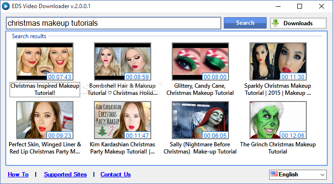Click title 'Perfect Skin, Winged Liner & Red Lip'
The width and height of the screenshot is (333, 184).
point(45,148)
